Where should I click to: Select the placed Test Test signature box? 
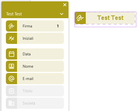point(105,18)
